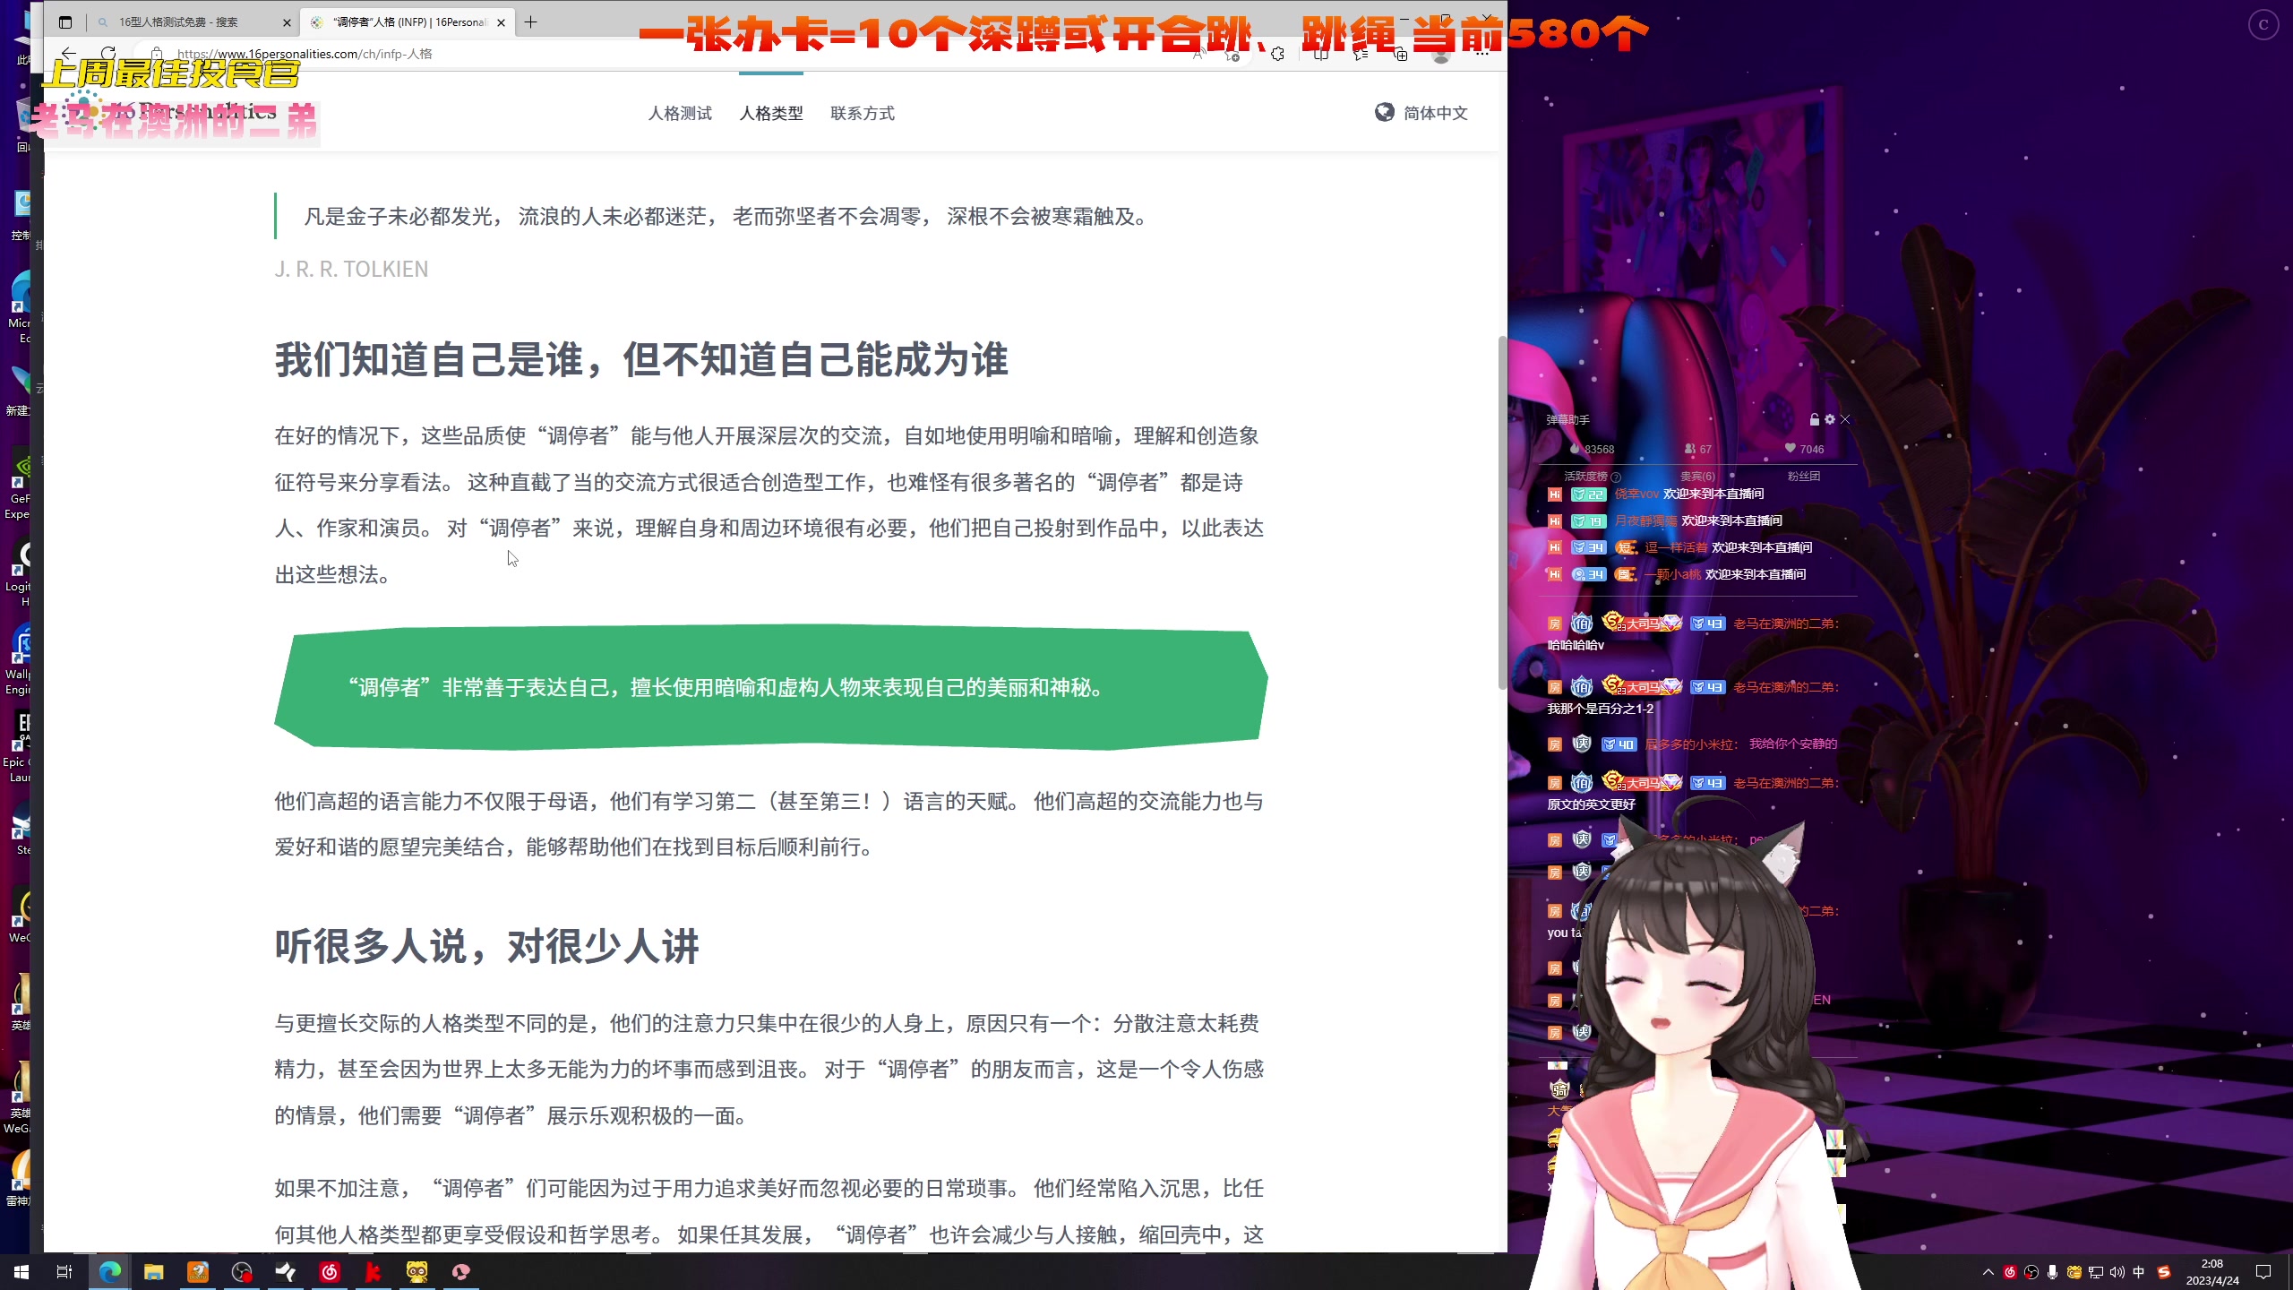Screen dimensions: 2293x1290
Task: Click chat message 我给你个安静的
Action: click(x=1793, y=744)
